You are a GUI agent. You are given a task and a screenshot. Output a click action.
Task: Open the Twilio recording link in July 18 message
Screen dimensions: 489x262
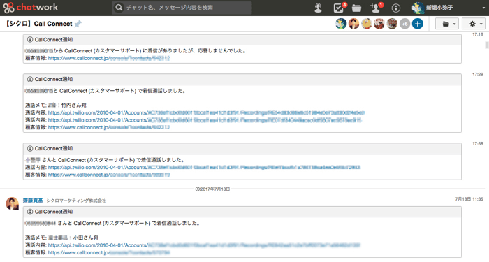tap(204, 245)
